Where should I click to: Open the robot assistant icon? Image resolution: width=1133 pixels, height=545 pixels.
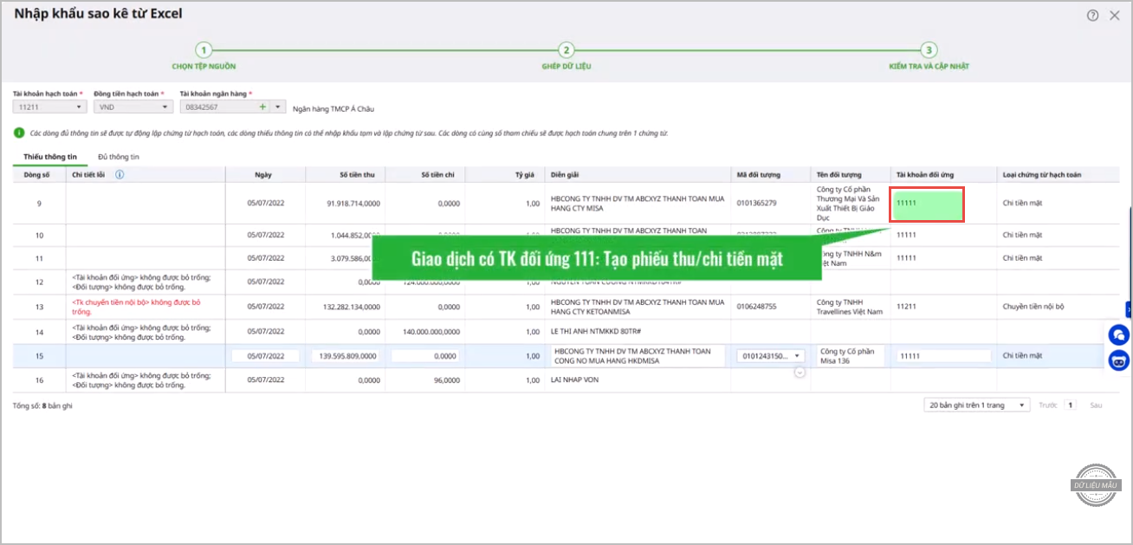pos(1119,360)
